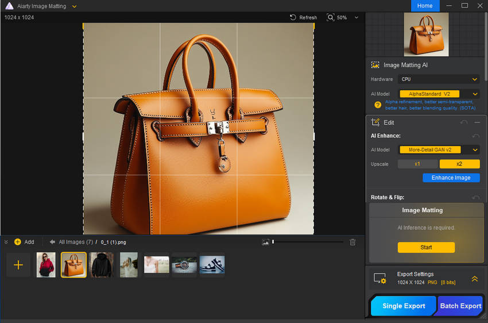Select the wristwatch thumbnail

point(184,265)
